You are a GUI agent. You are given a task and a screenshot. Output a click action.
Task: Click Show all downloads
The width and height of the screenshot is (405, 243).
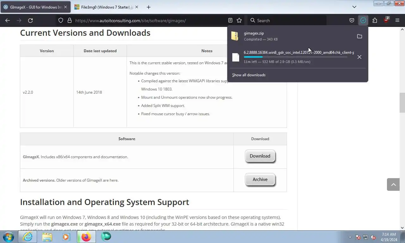point(249,75)
